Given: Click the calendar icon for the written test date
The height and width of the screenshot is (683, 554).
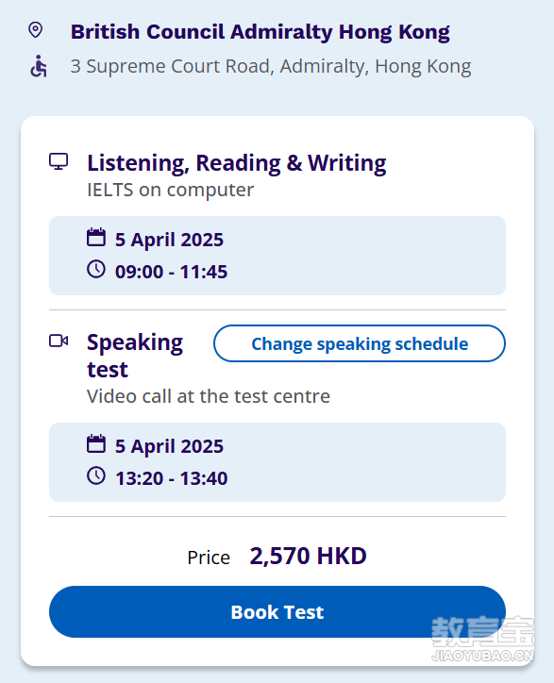Looking at the screenshot, I should 96,238.
